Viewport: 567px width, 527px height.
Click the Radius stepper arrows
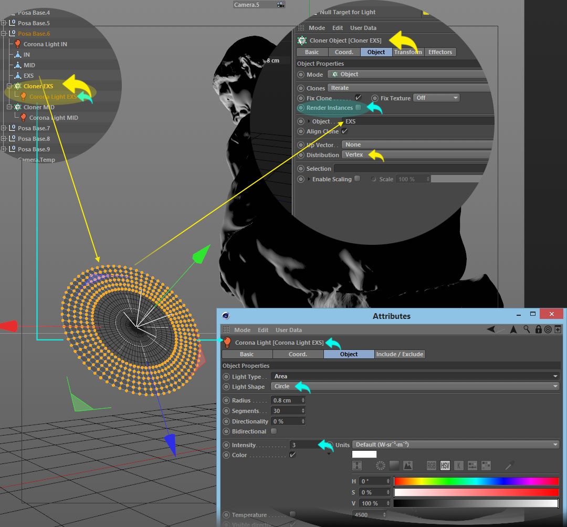point(303,400)
